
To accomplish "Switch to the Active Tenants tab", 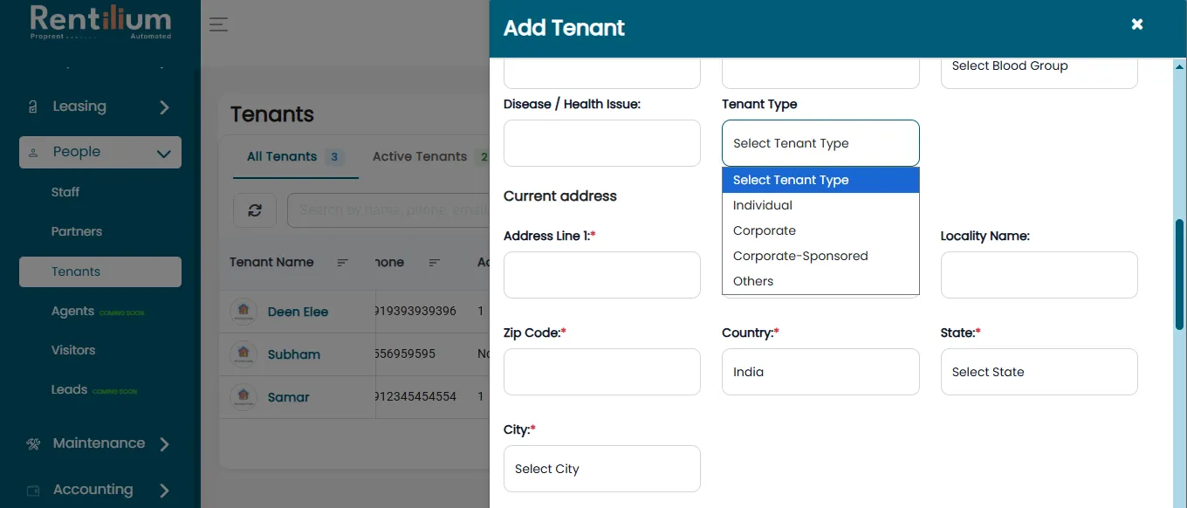I will [420, 156].
